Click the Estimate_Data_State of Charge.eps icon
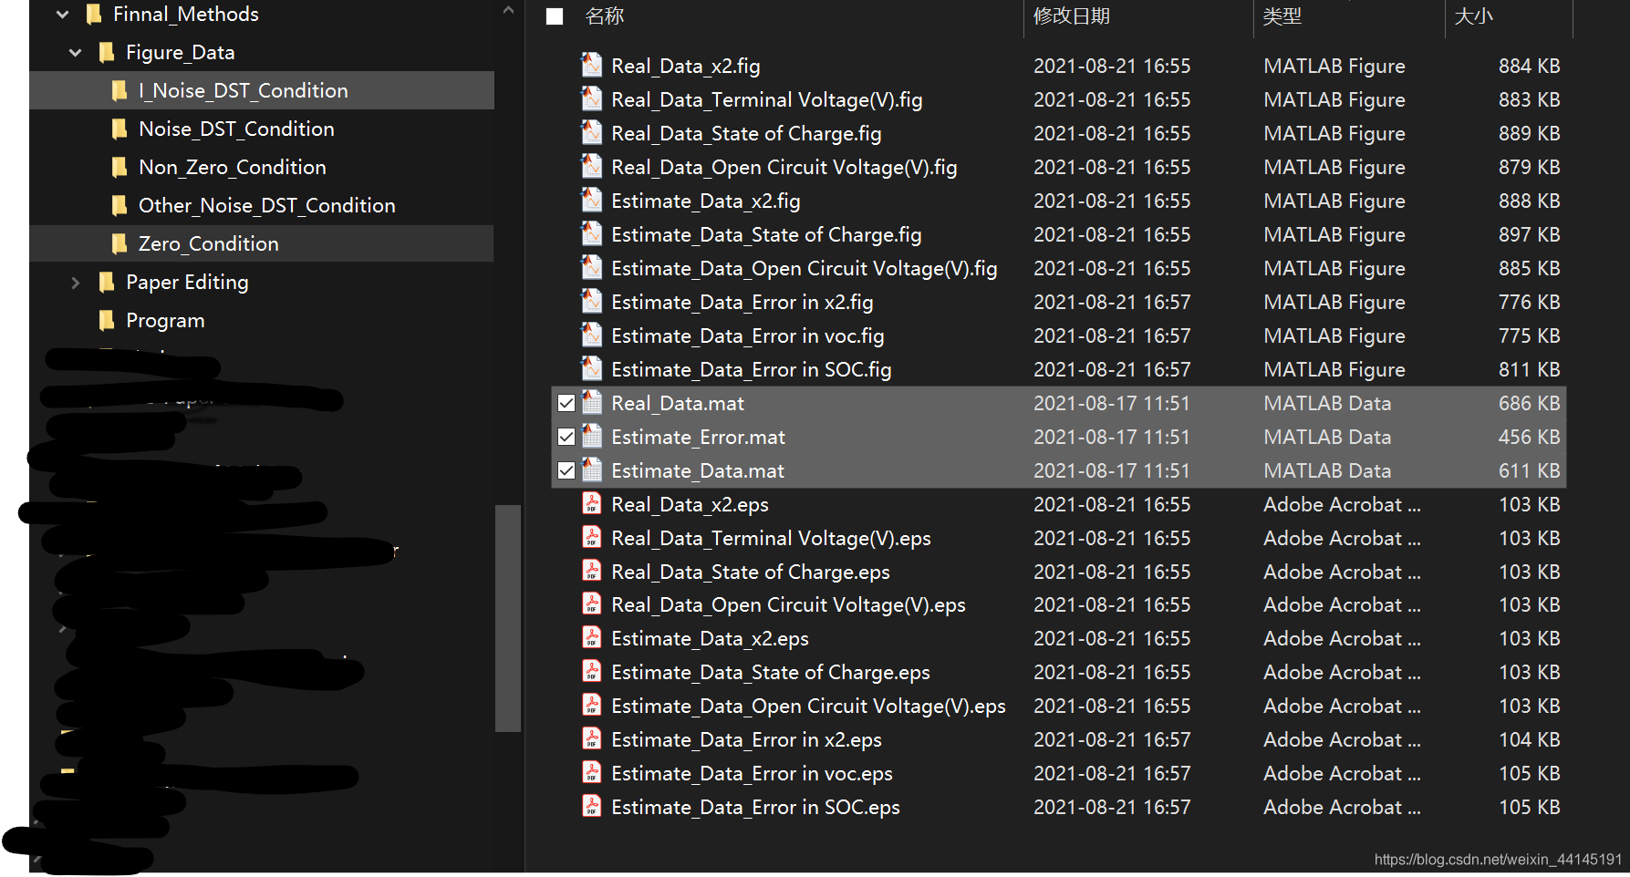 click(x=592, y=671)
